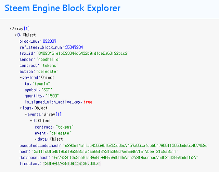Click the executed_code_hash key label

(40, 146)
